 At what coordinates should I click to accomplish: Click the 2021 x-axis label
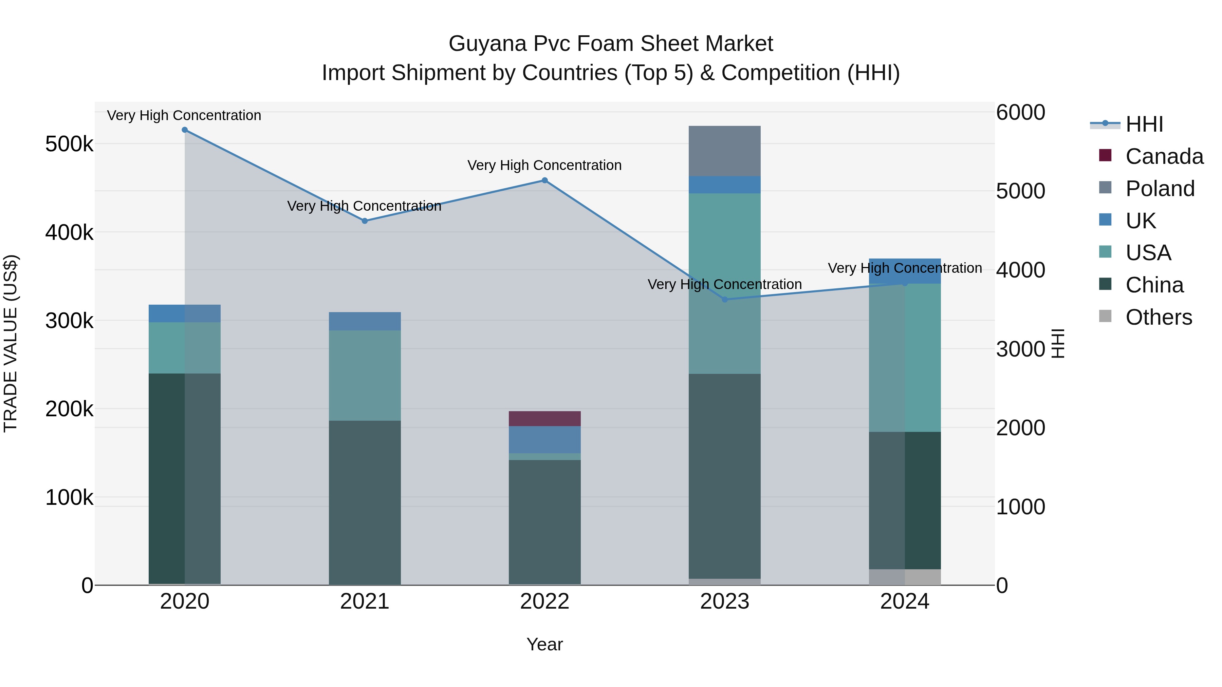click(x=365, y=602)
